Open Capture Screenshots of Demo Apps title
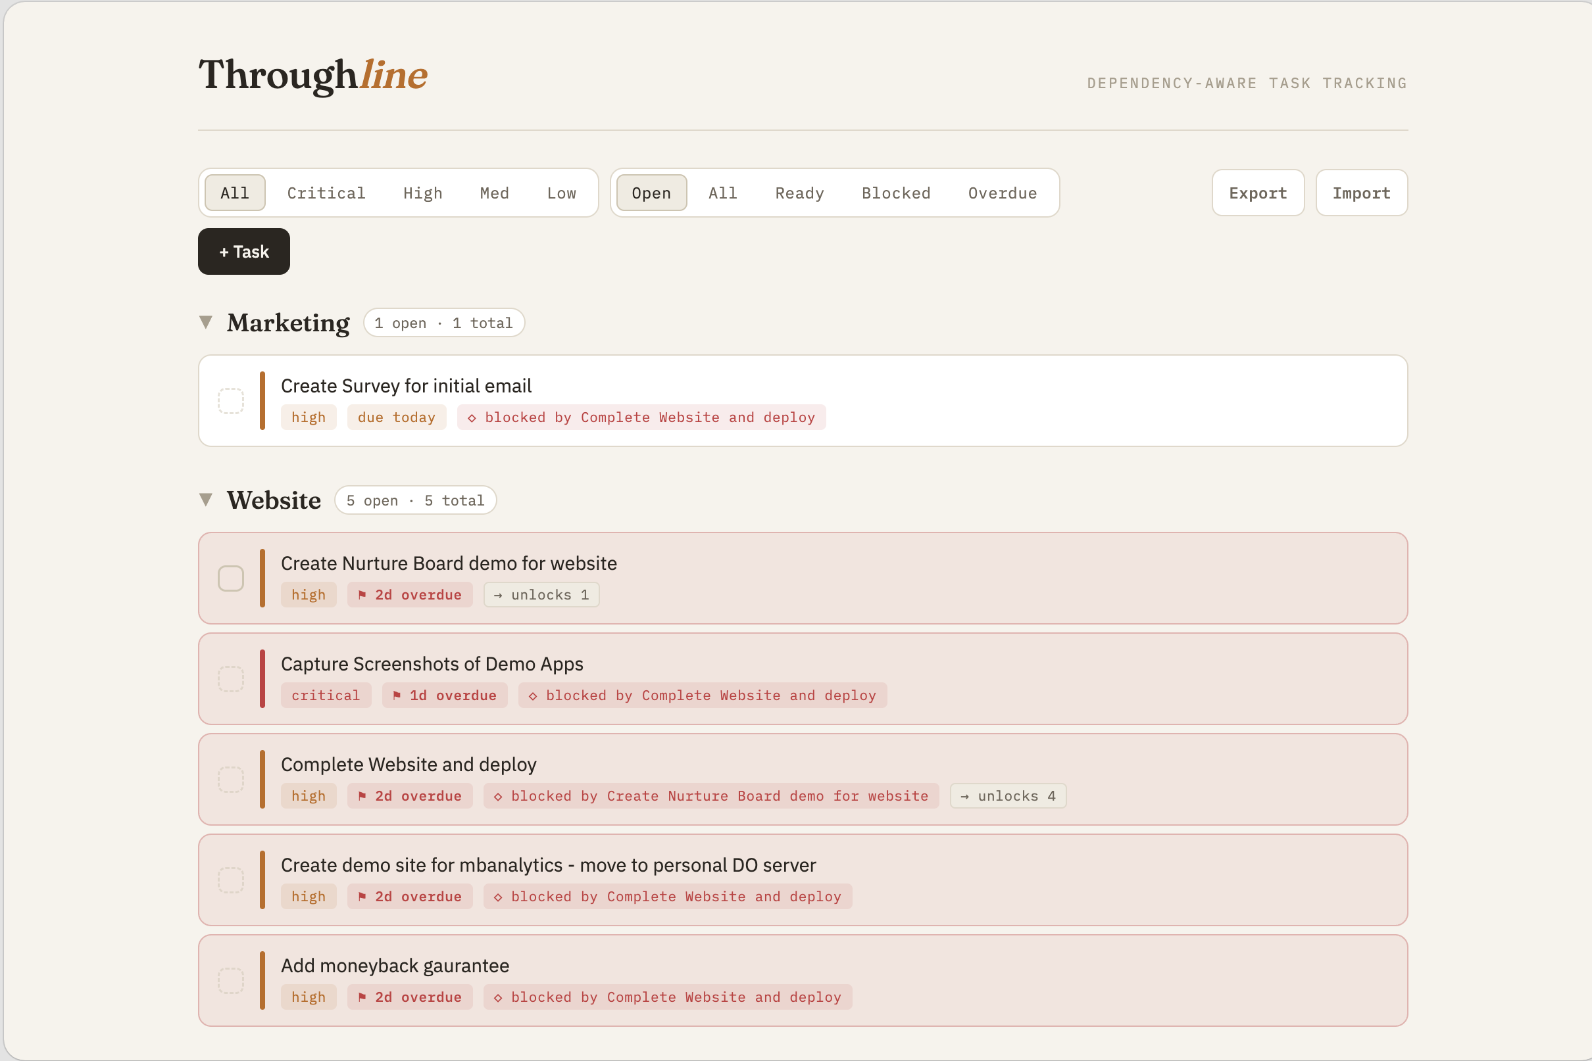 (x=432, y=664)
